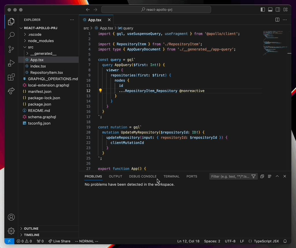Open the Manage gear icon

point(11,231)
